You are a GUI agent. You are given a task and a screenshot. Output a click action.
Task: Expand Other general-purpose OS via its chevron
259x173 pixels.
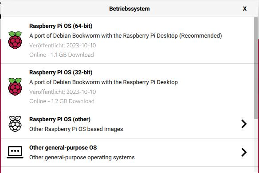(244, 152)
